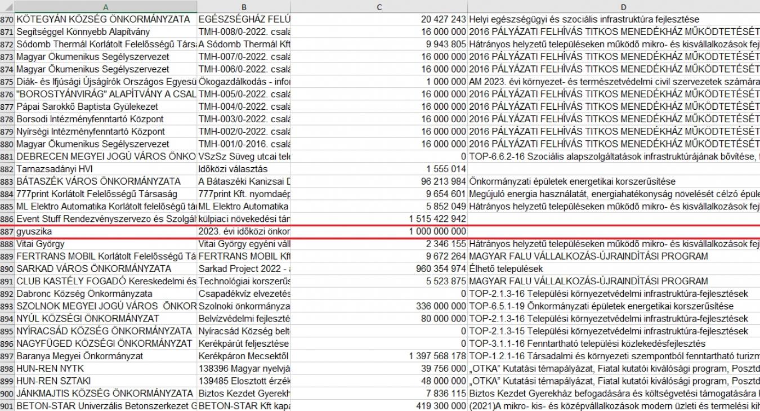Viewport: 760px width, 411px height.
Task: Select amount 419 300 000
Action: 379,405
